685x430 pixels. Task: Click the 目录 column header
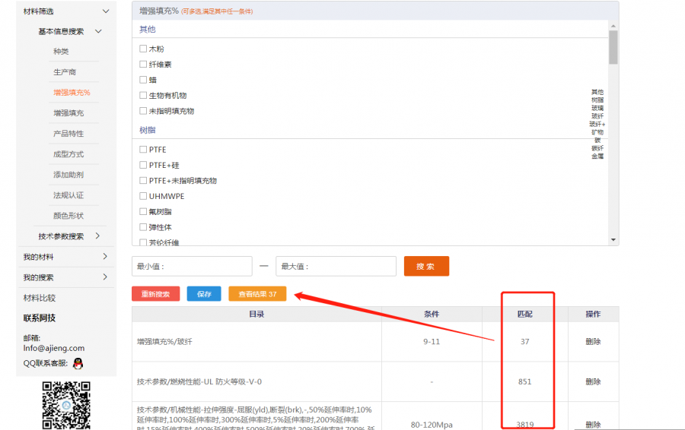[256, 314]
